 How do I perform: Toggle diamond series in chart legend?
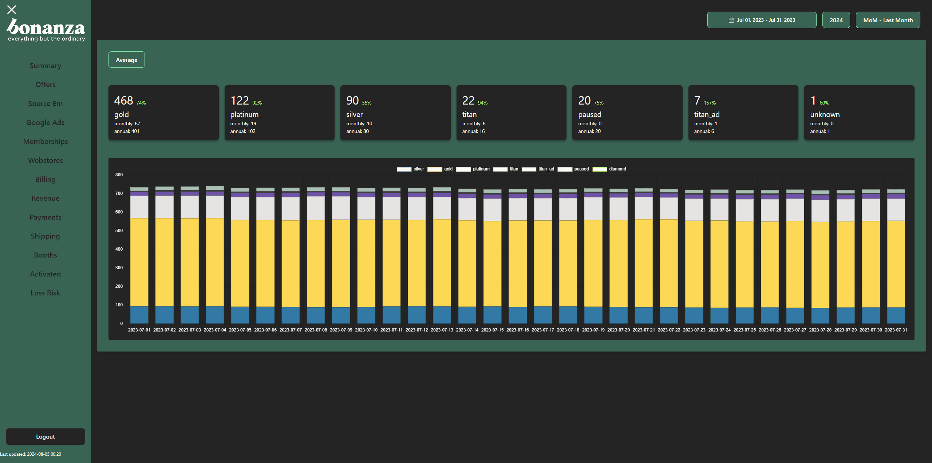tap(609, 169)
